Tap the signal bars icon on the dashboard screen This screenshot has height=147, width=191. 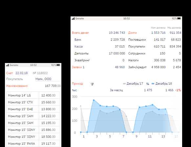point(73,18)
